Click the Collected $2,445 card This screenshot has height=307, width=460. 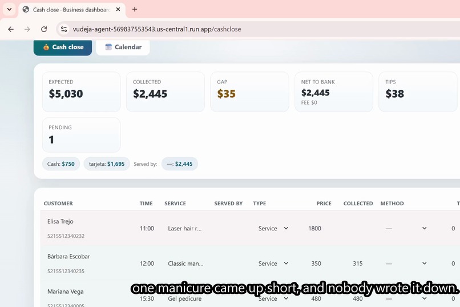coord(166,91)
